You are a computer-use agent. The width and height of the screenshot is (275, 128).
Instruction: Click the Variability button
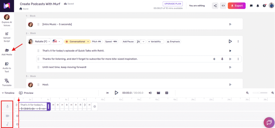tap(155, 42)
